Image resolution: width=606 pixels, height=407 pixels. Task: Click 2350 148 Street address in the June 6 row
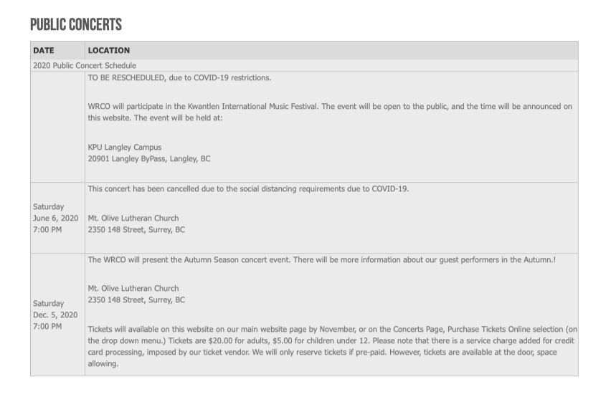point(136,230)
